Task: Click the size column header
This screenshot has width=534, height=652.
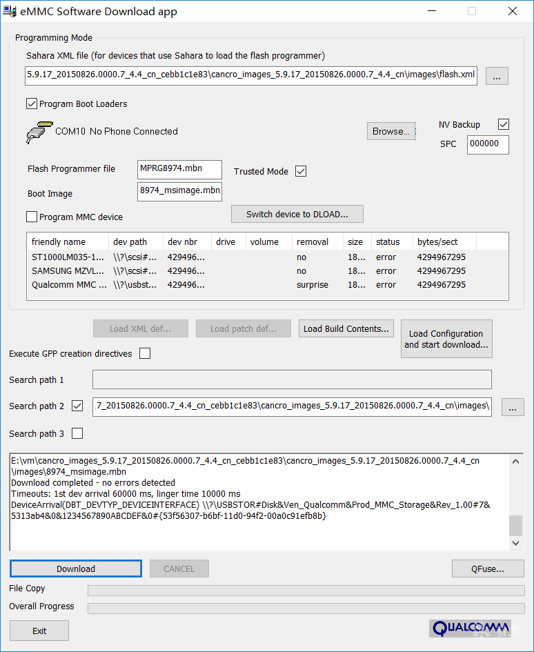Action: pos(357,241)
